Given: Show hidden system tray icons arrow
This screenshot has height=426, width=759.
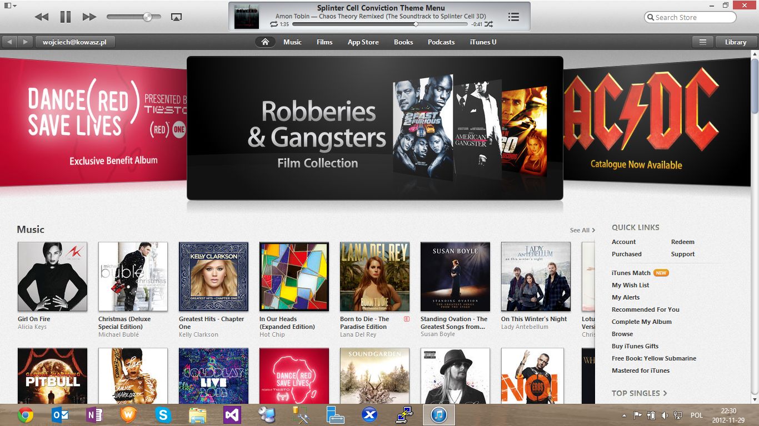Looking at the screenshot, I should (x=624, y=415).
